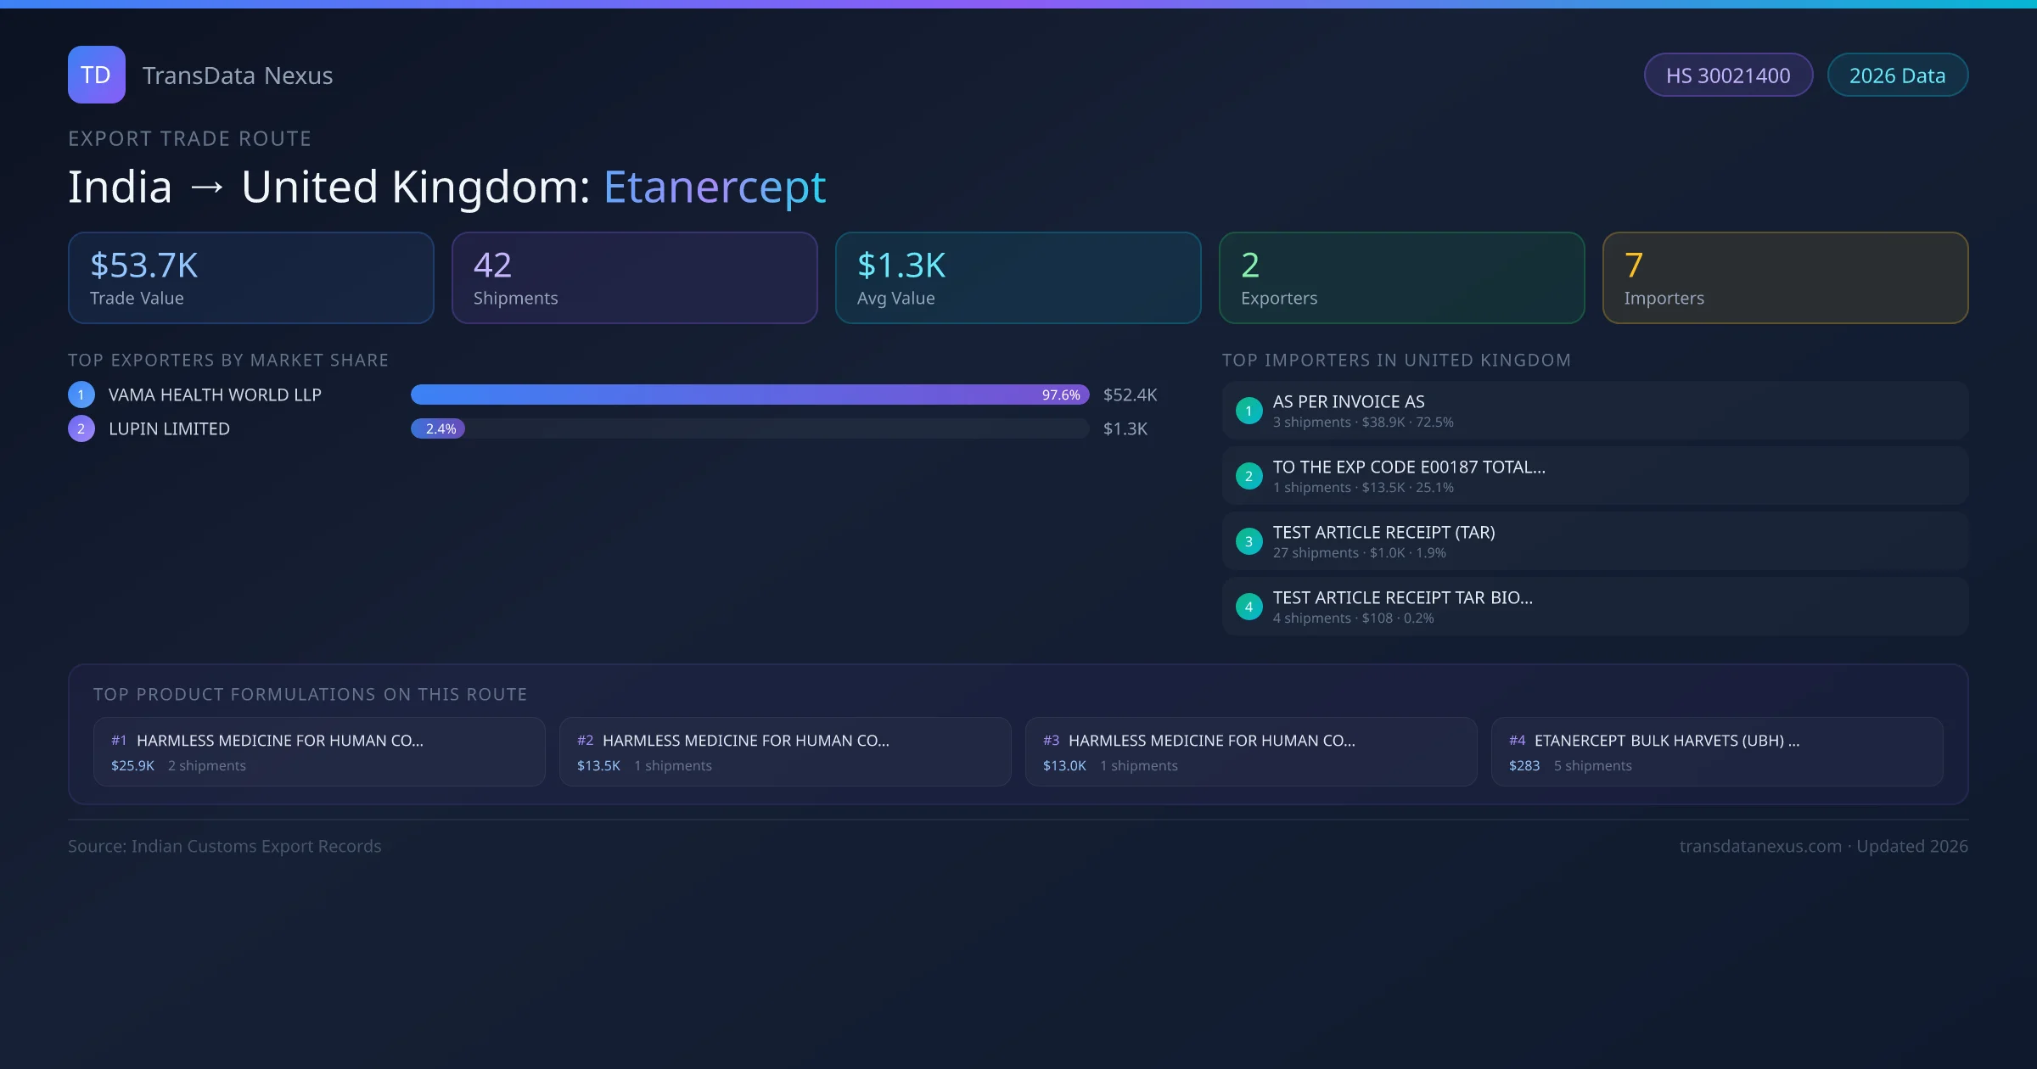Click rank 2 badge beside LUPIN LIMITED
This screenshot has width=2037, height=1069.
tap(81, 428)
